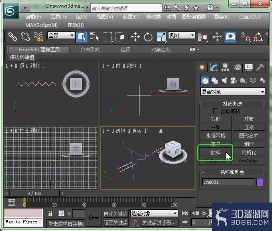This screenshot has width=272, height=231.
Task: Open the Create panel tab
Action: pyautogui.click(x=202, y=67)
